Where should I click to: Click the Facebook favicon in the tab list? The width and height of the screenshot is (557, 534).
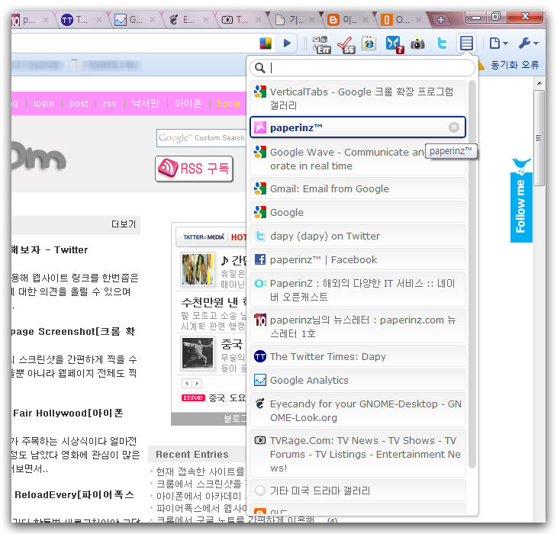[x=260, y=259]
